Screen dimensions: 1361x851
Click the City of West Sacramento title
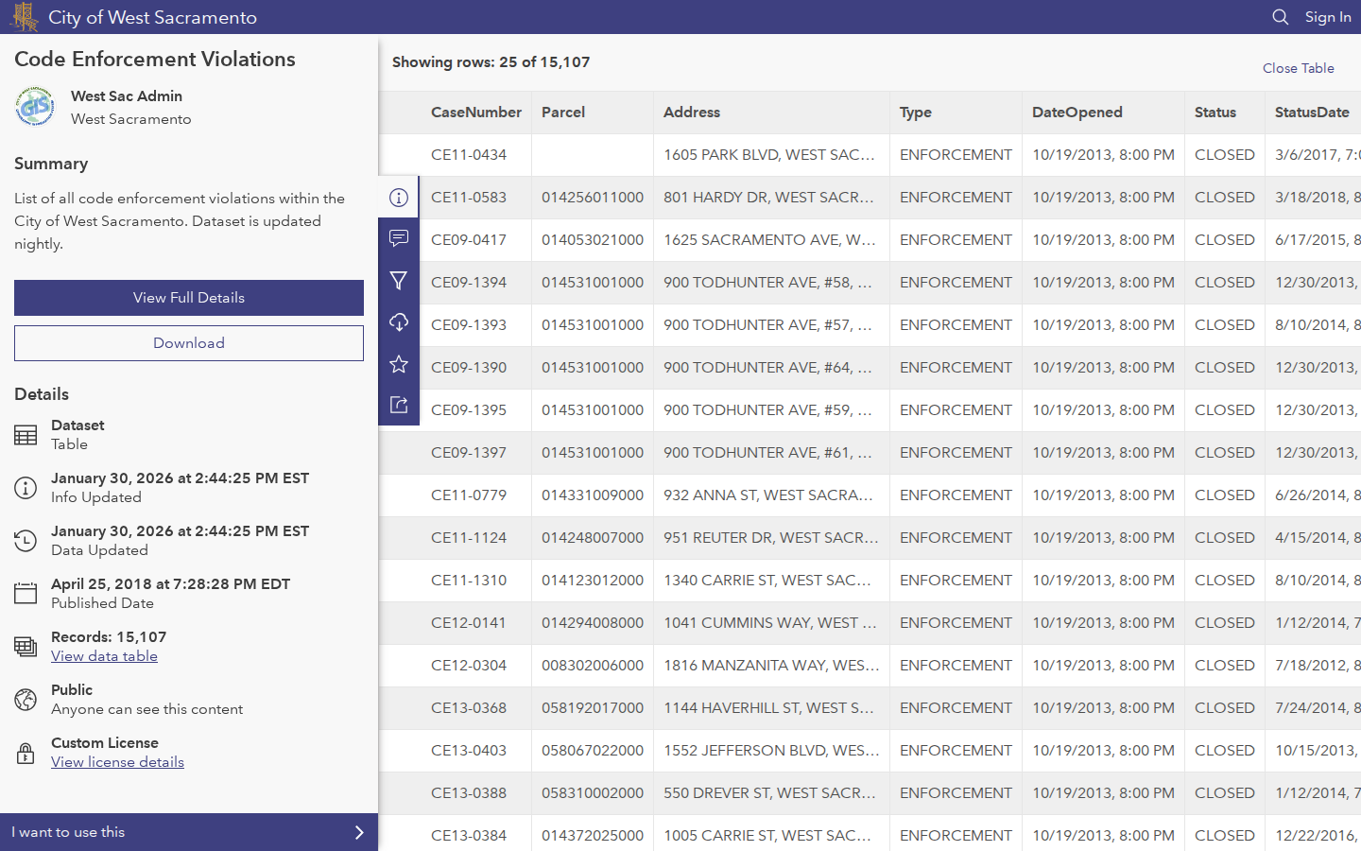point(152,17)
